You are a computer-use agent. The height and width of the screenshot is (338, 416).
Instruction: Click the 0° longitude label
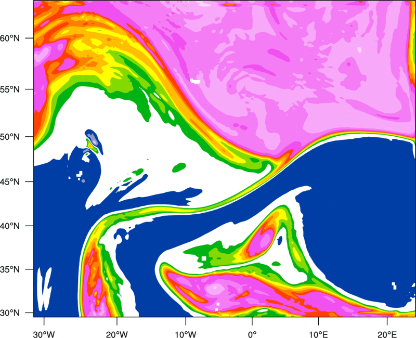(252, 334)
